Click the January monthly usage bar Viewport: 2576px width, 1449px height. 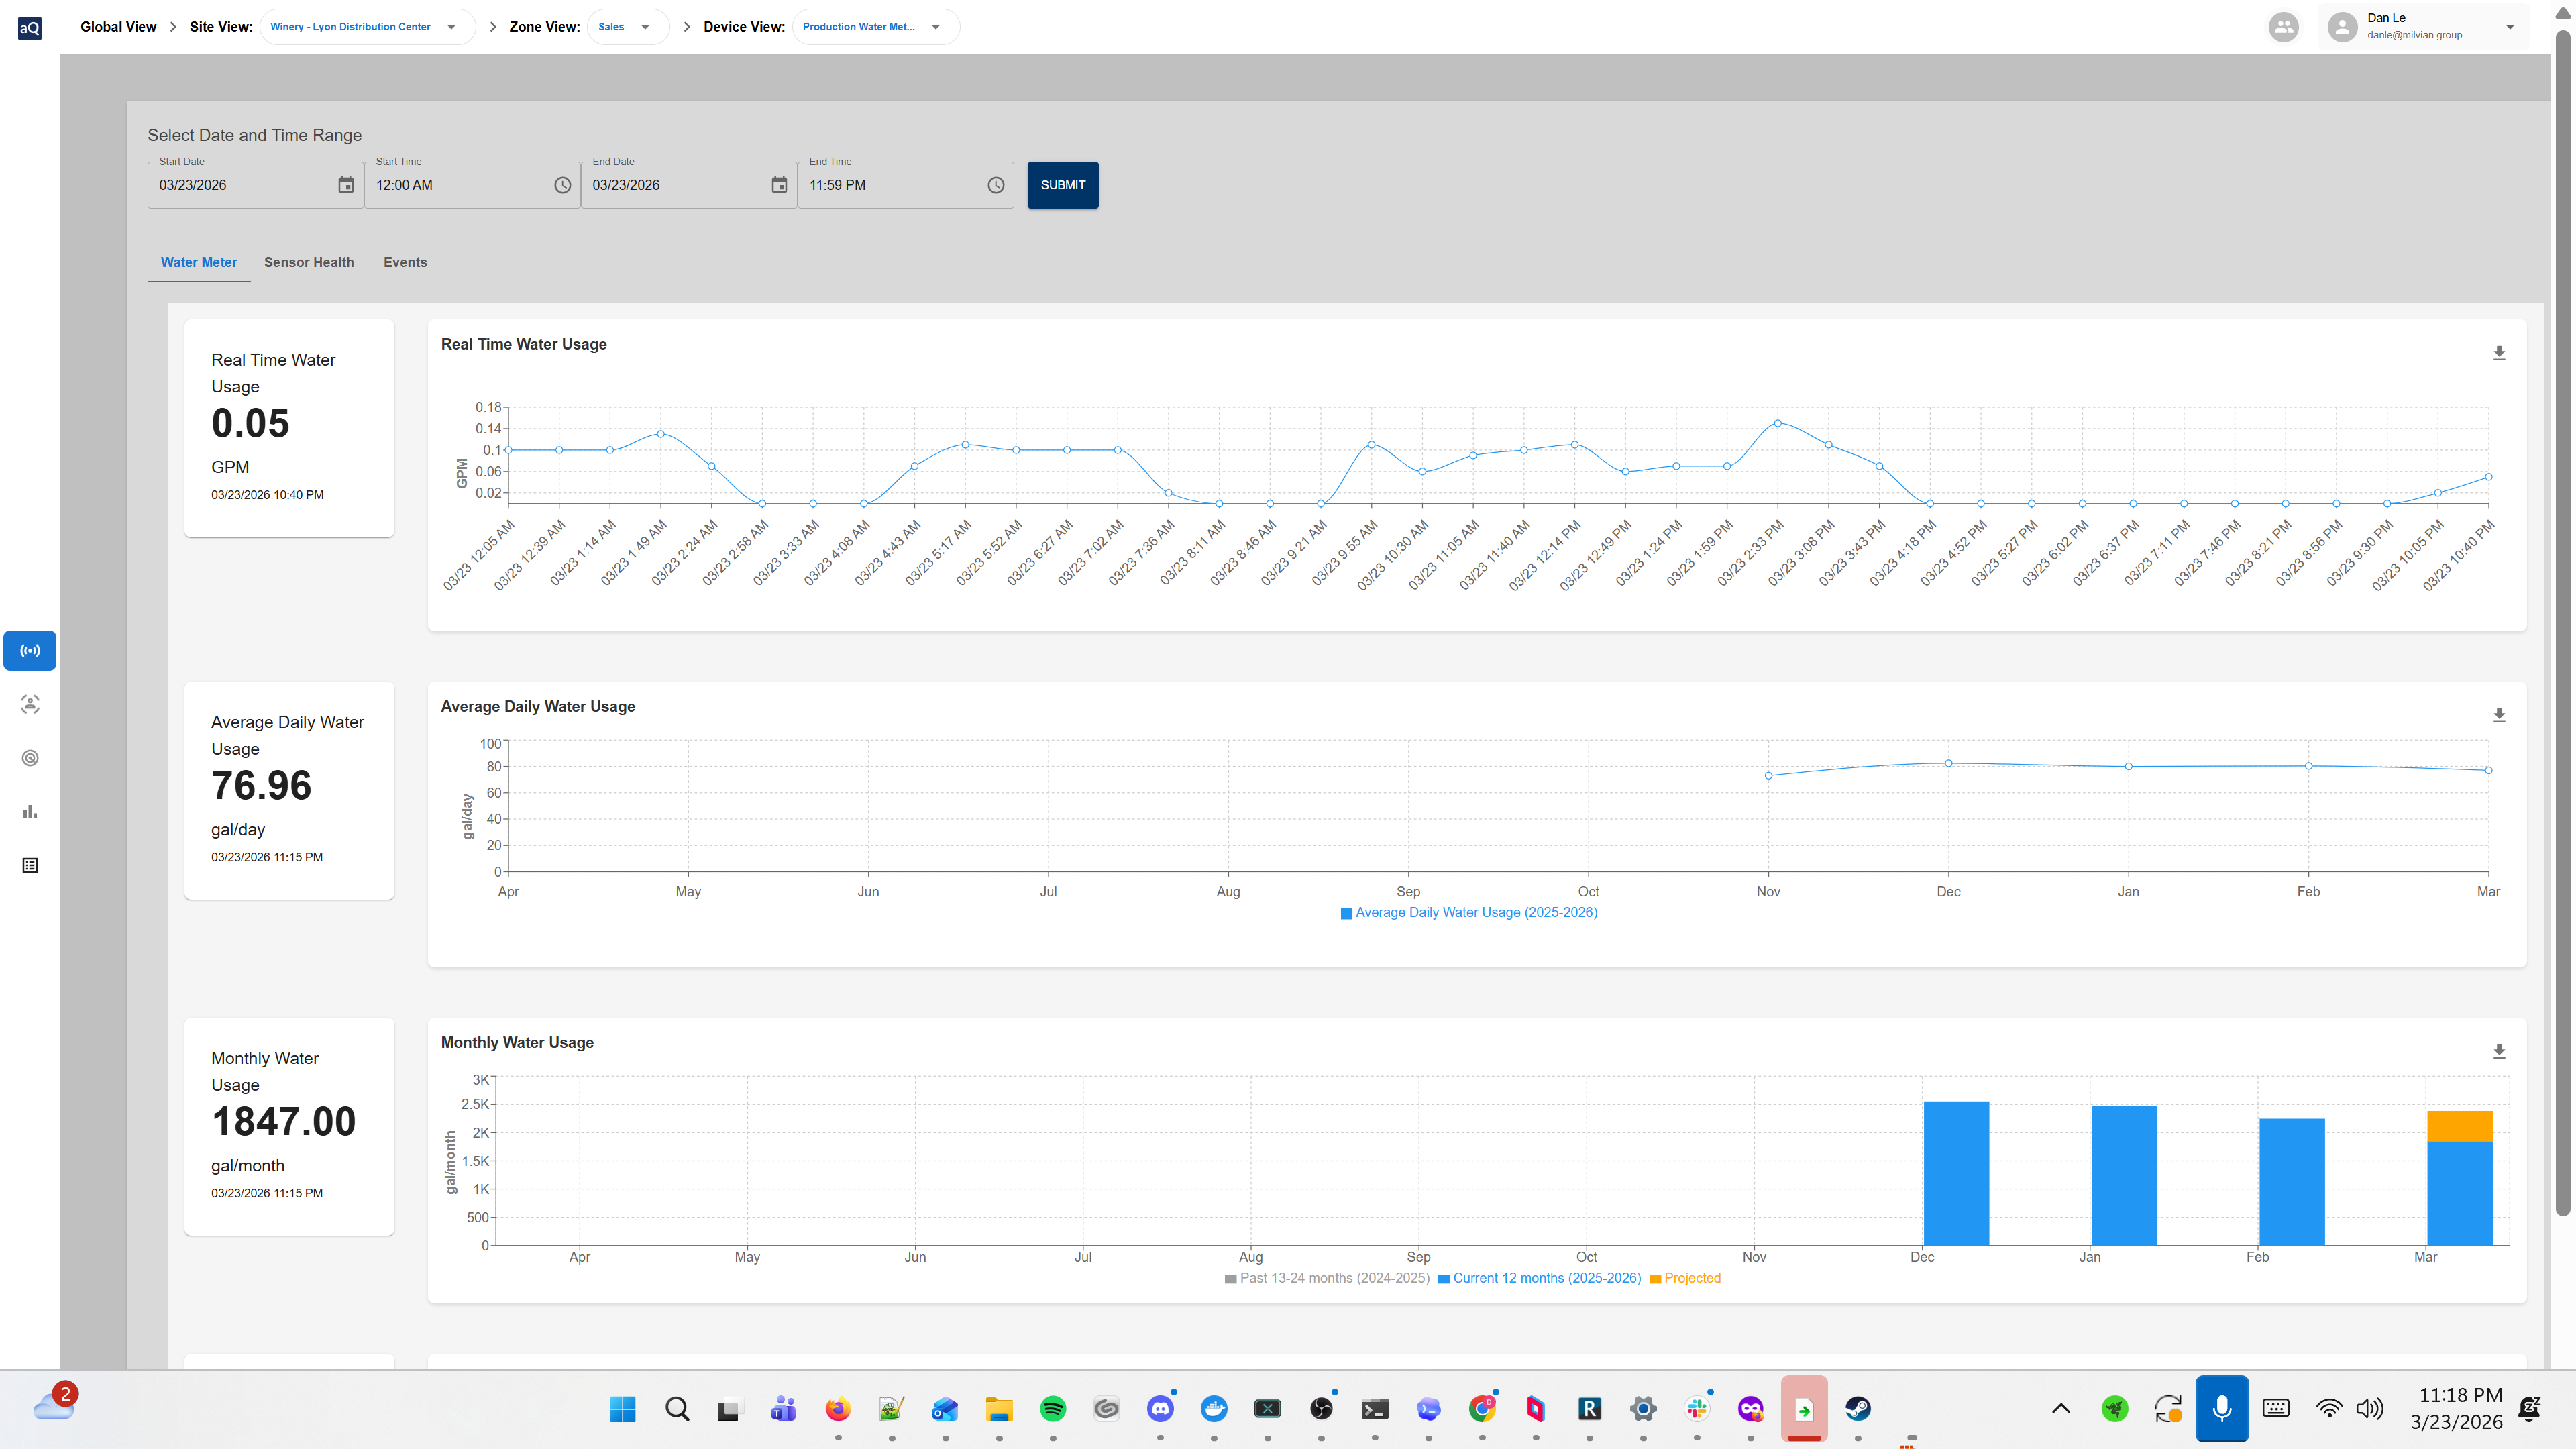(2124, 1175)
